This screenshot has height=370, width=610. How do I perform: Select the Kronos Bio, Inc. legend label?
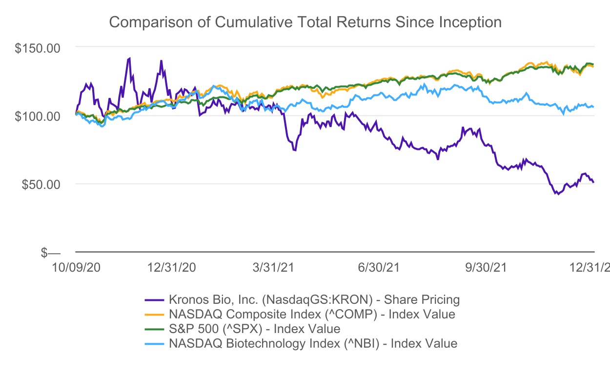click(314, 299)
